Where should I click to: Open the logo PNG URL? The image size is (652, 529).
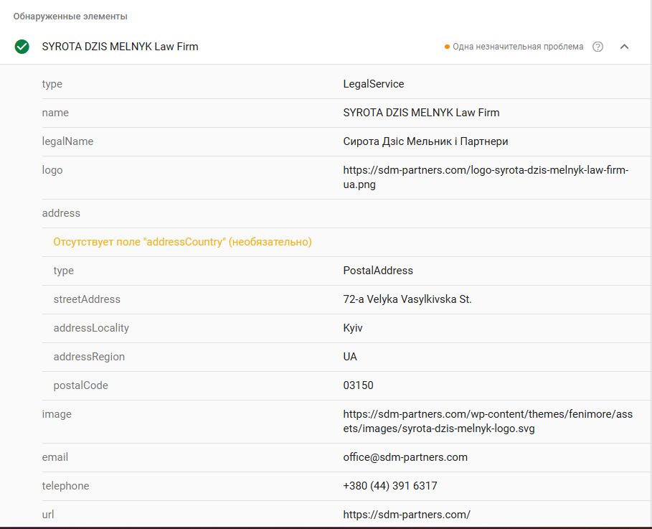(486, 177)
